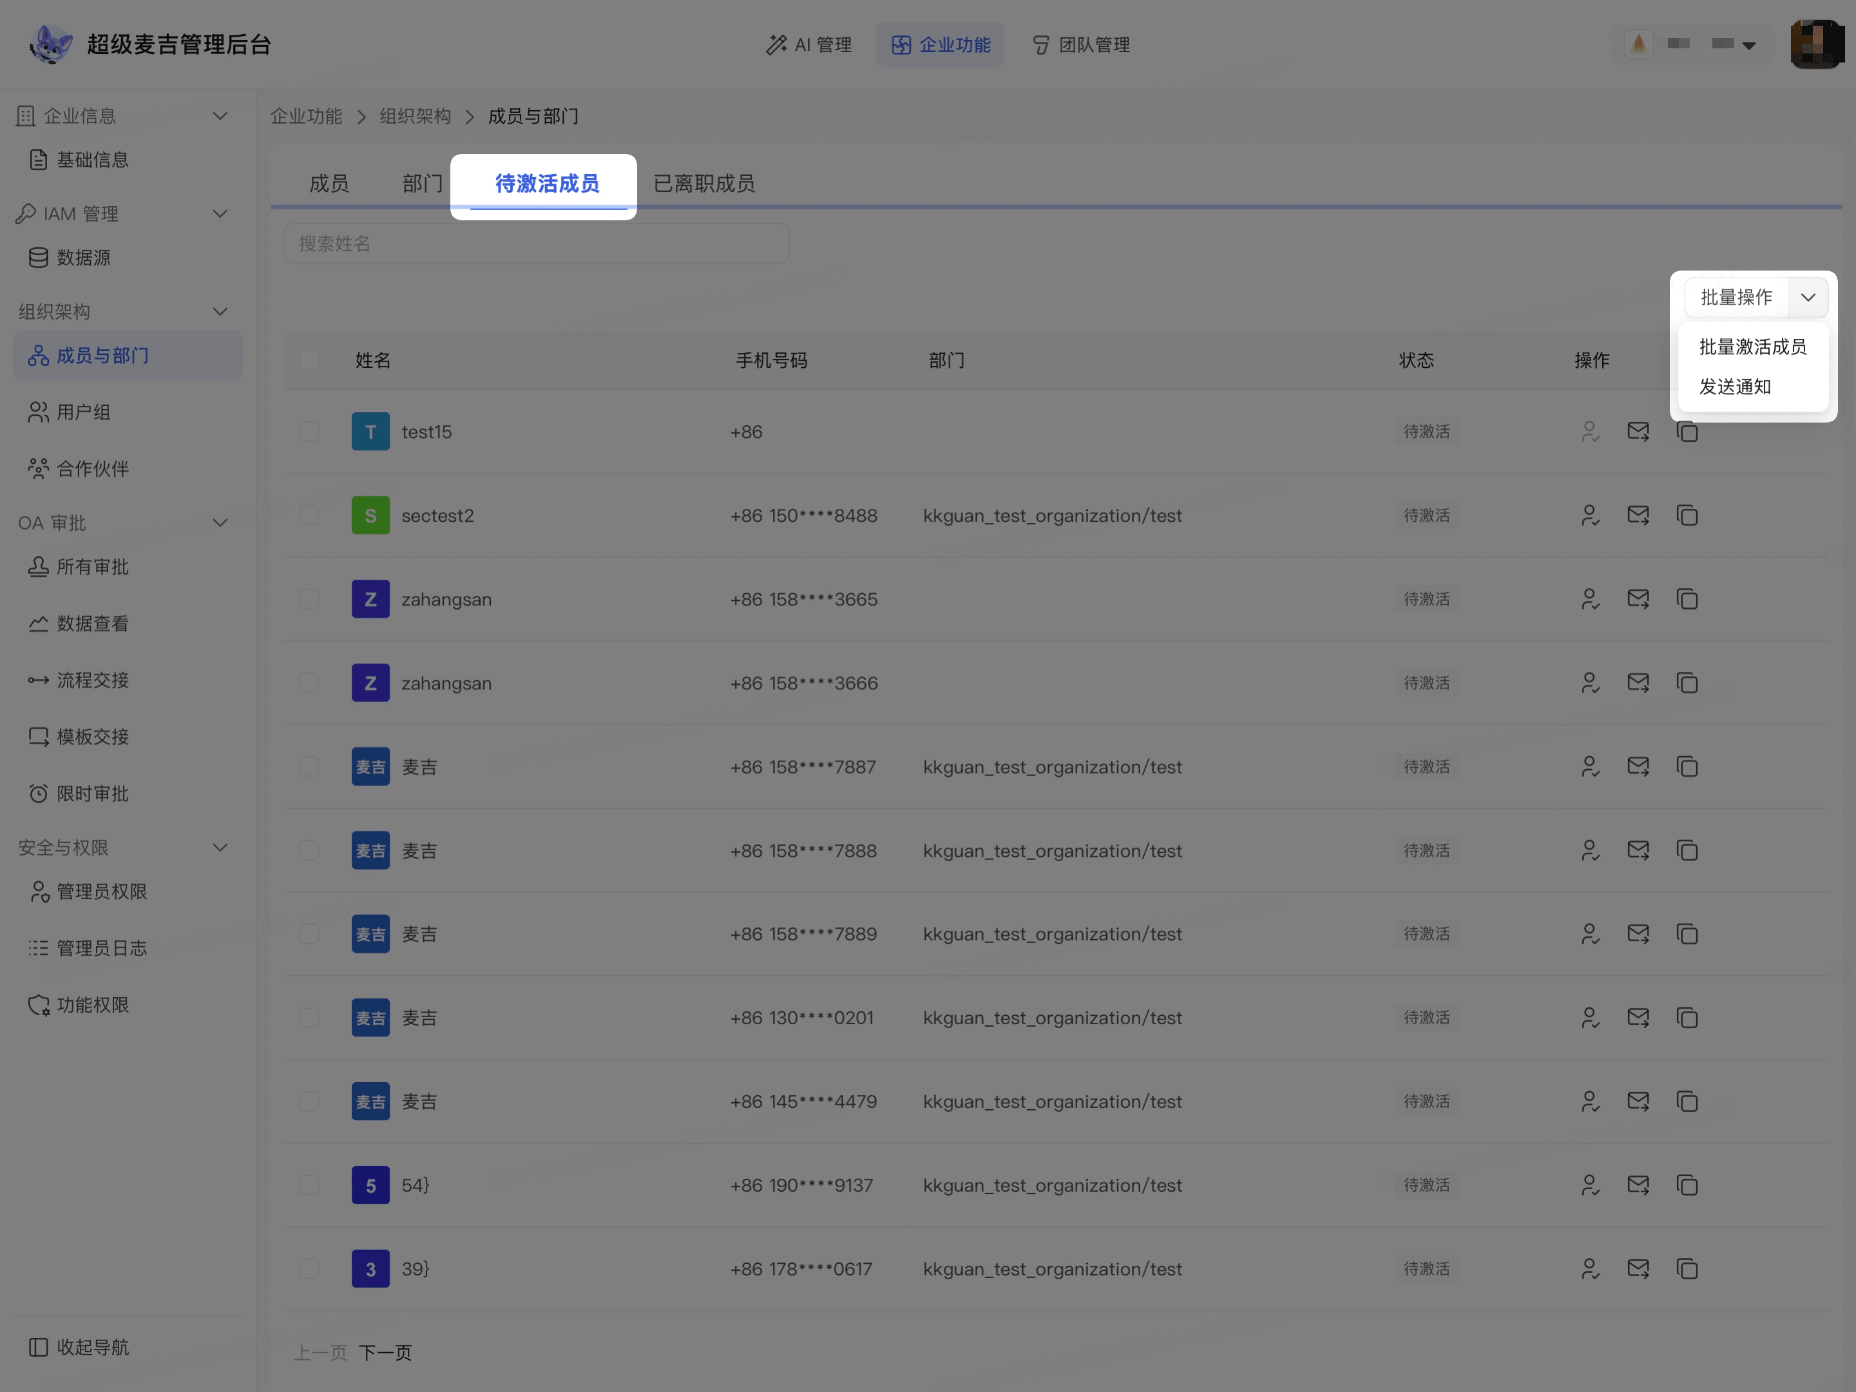This screenshot has height=1392, width=1856.
Task: Click the 收起导航 collapse icon
Action: tap(38, 1347)
